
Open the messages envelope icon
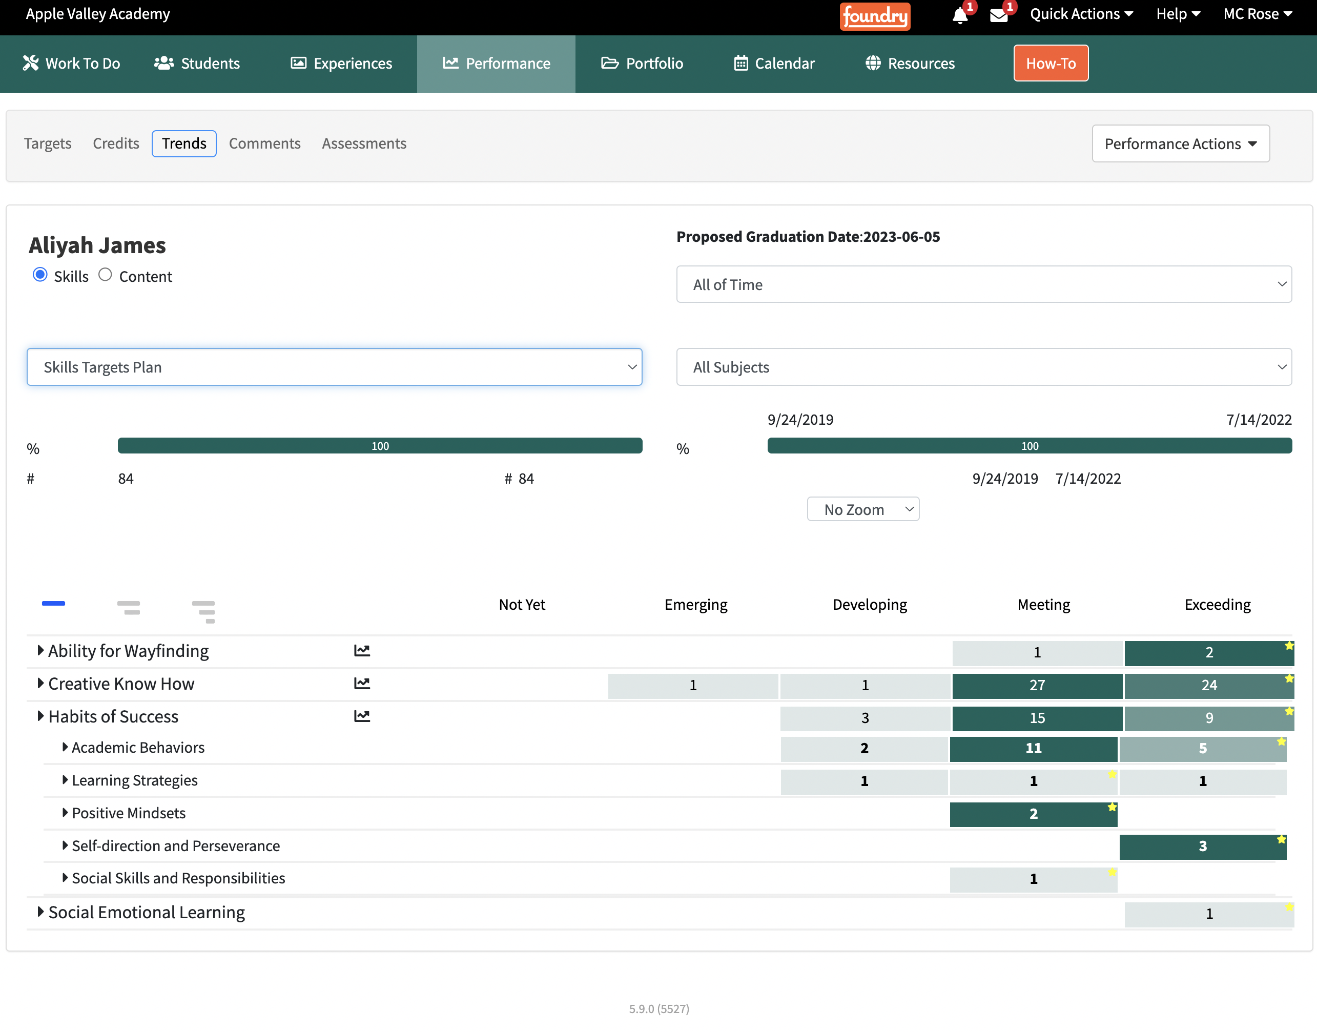tap(999, 15)
